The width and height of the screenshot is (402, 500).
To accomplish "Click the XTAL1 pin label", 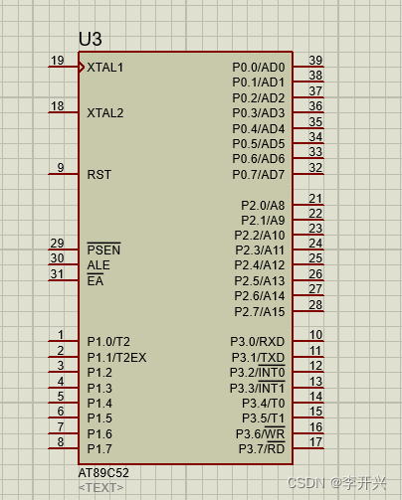I will tap(104, 68).
